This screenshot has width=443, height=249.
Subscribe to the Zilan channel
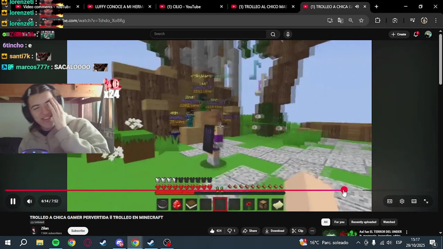(x=78, y=231)
